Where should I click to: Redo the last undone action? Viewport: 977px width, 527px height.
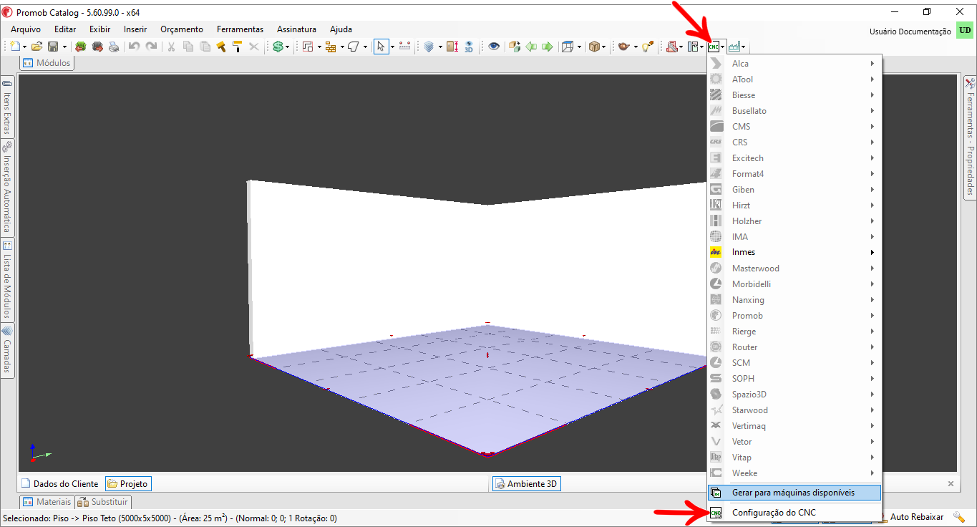tap(151, 47)
